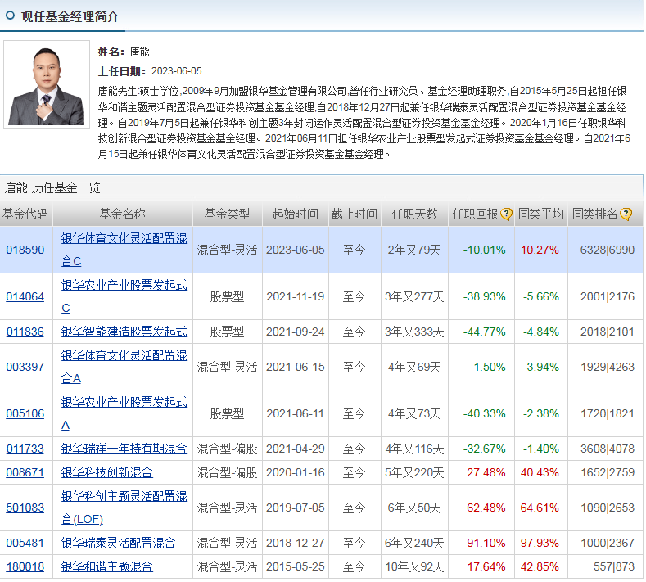Click the 64.61% peer average cell
This screenshot has height=582, width=646.
[540, 508]
